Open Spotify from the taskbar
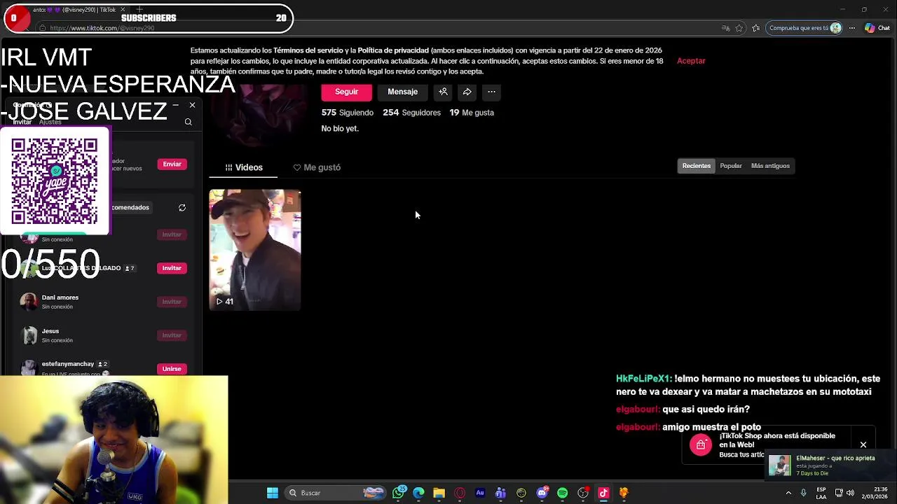This screenshot has width=897, height=504. point(562,493)
